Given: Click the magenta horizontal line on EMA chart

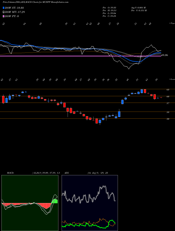Looking at the screenshot, I should 80,56.
